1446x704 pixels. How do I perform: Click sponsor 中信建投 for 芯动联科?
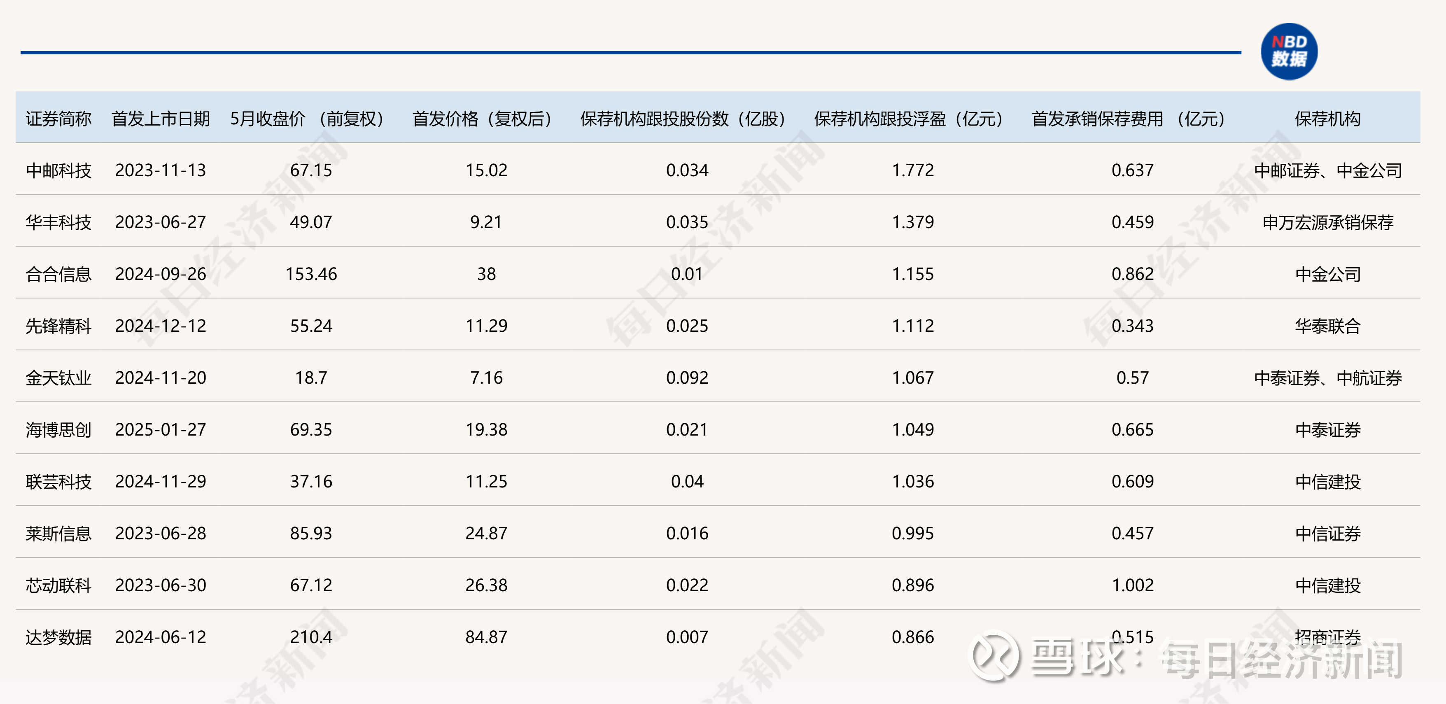[x=1328, y=585]
